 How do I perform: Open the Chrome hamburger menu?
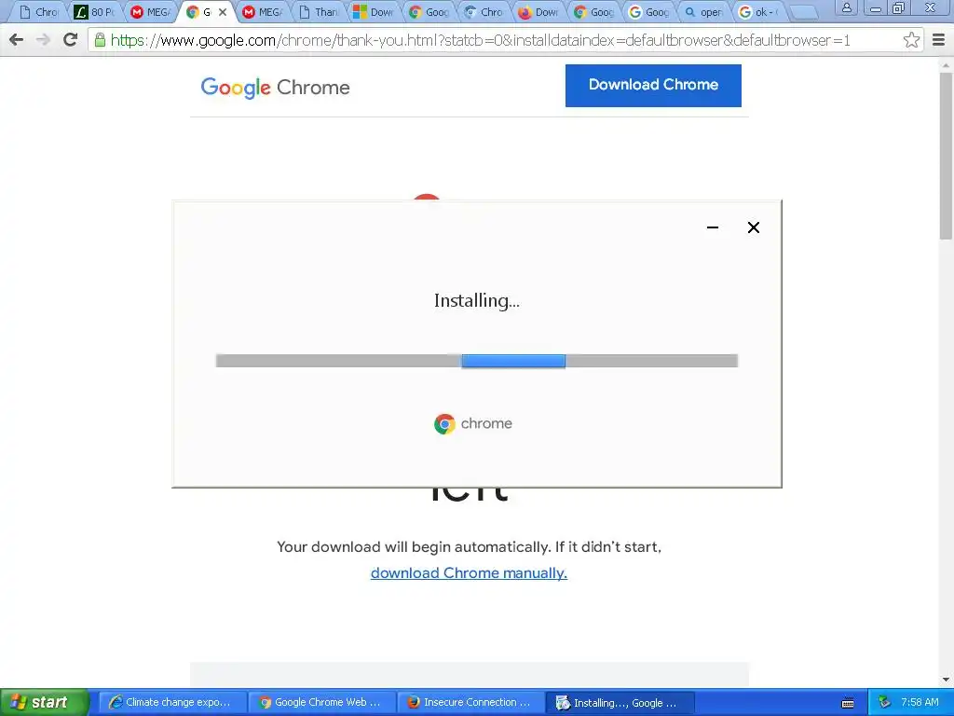pos(939,40)
